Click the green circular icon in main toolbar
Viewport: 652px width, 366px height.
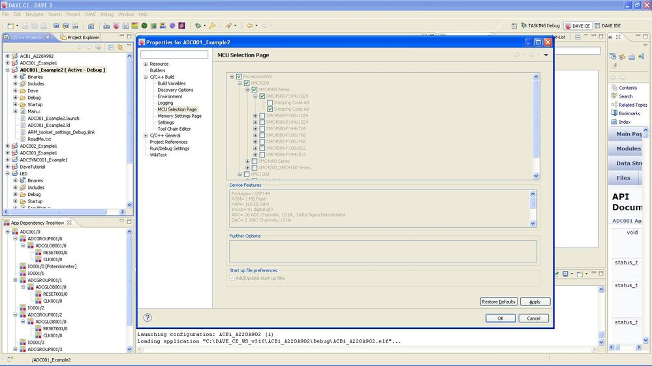click(144, 26)
